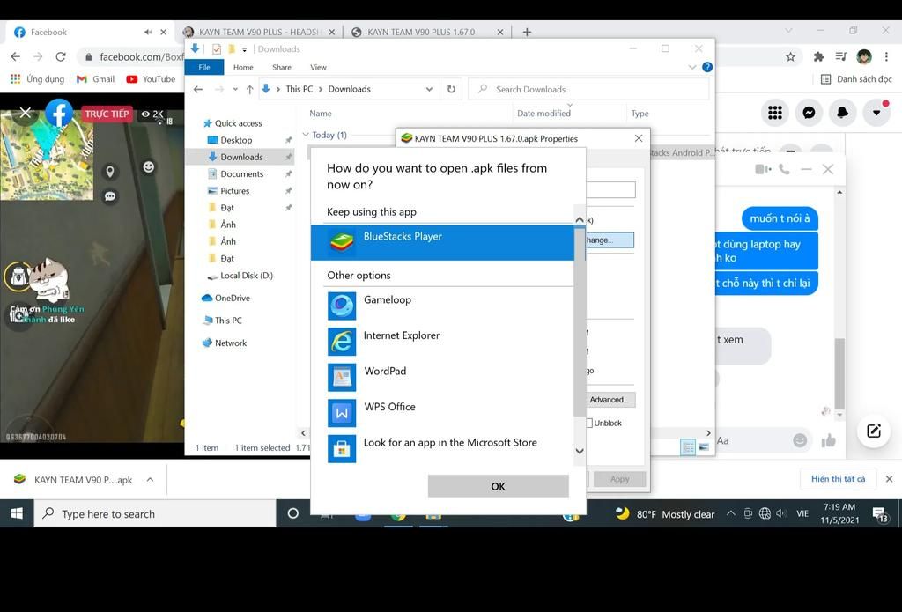Open the File tab in Explorer

point(204,67)
